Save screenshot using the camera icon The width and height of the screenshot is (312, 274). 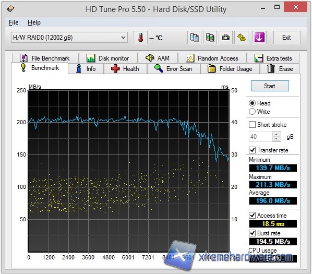225,38
